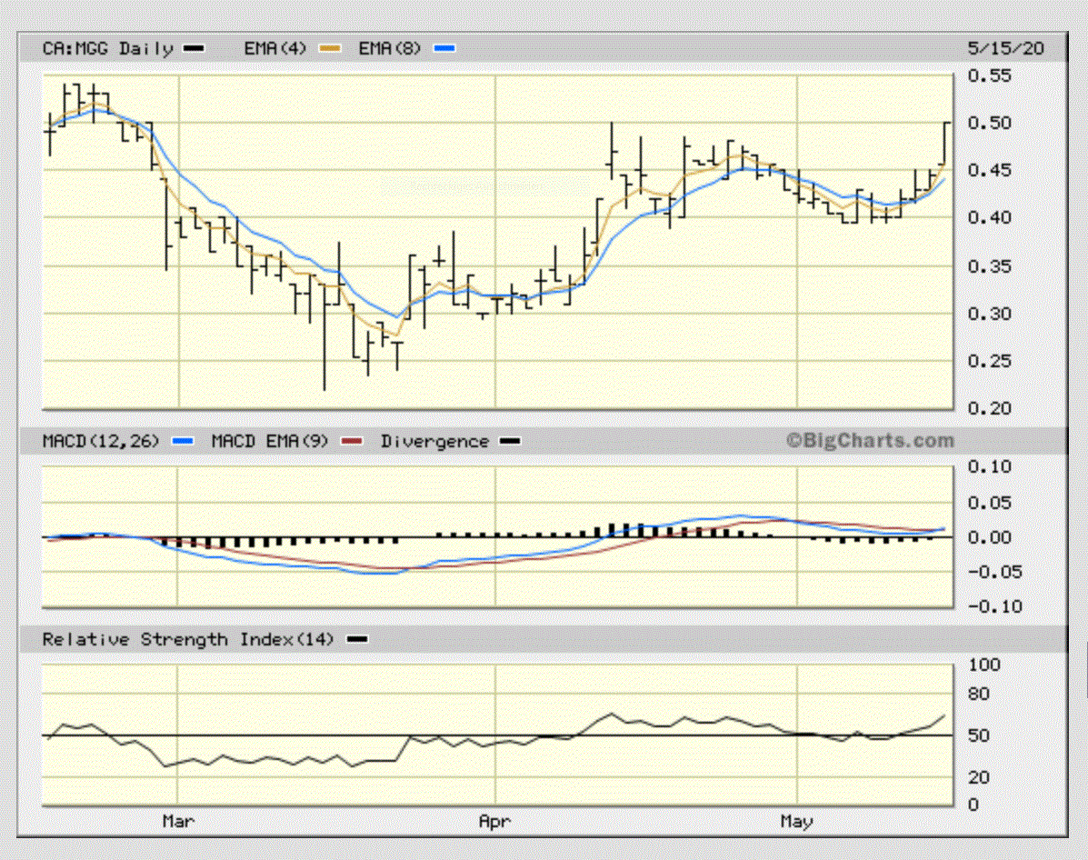This screenshot has height=860, width=1088.
Task: Click the CA:MGG Daily legend label
Action: pos(107,48)
